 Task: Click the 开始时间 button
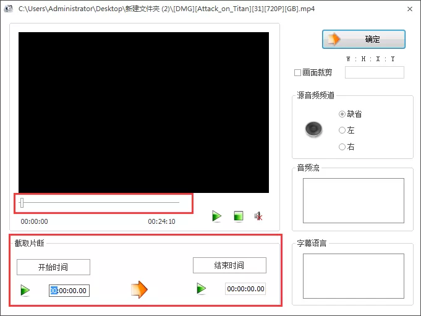tap(53, 267)
